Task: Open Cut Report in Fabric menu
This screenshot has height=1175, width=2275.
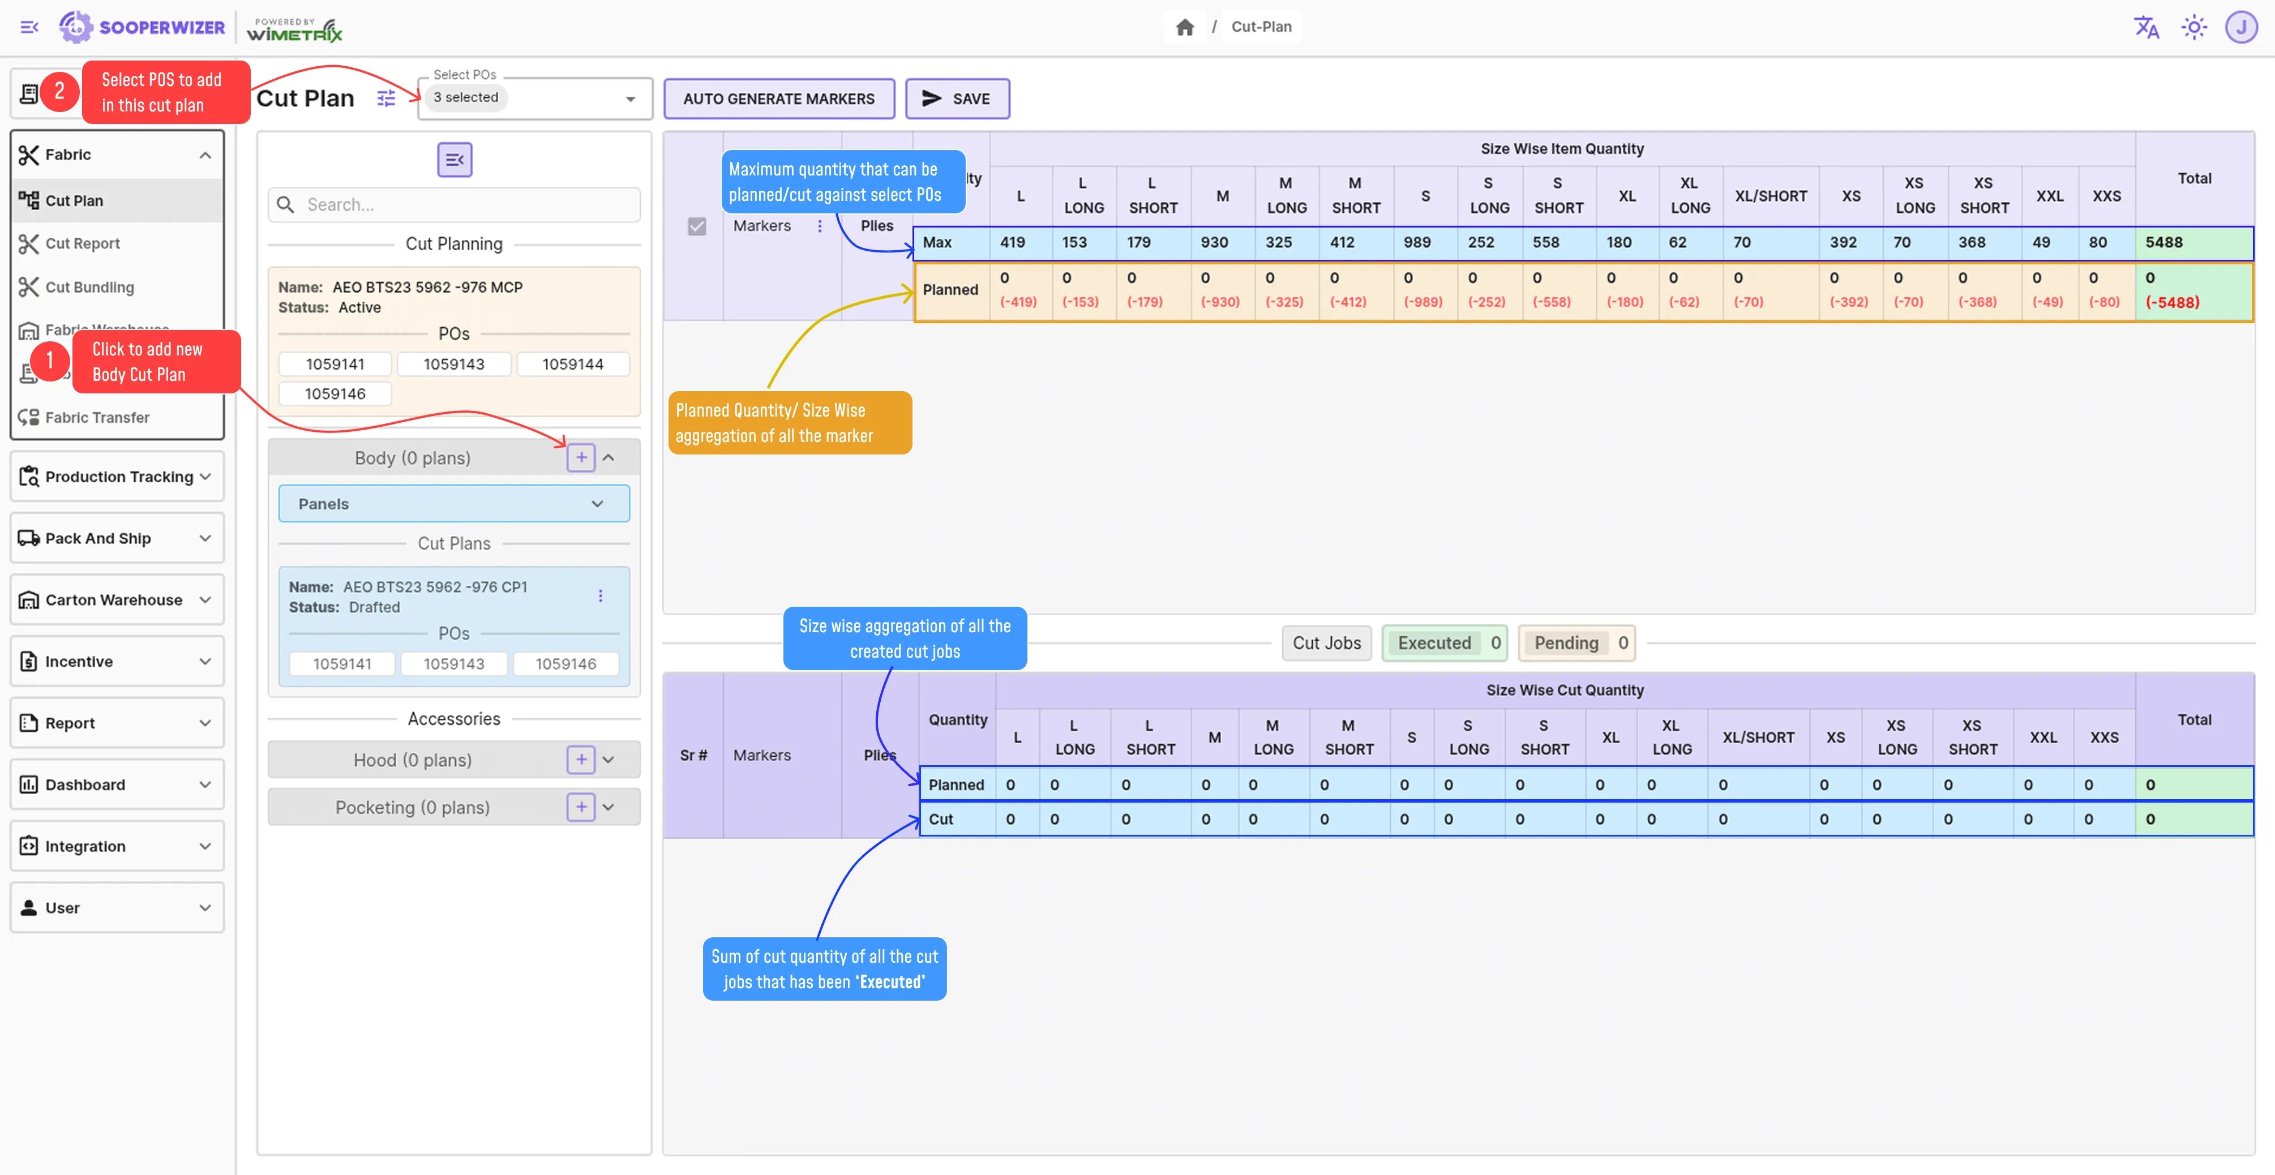Action: pyautogui.click(x=82, y=243)
